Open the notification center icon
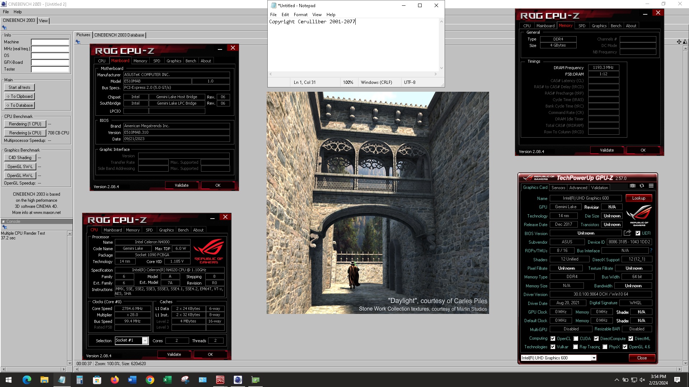 (677, 380)
